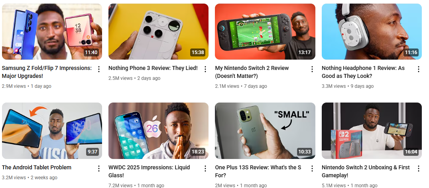Open options menu for The Android Tablet Problem
This screenshot has height=188, width=429.
[99, 169]
